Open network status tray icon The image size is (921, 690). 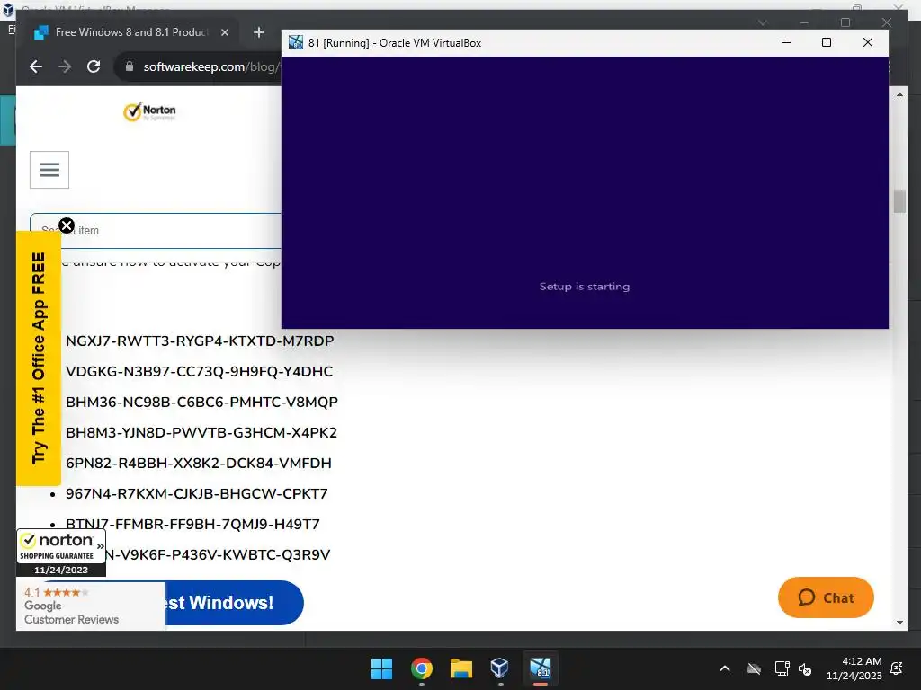(782, 668)
